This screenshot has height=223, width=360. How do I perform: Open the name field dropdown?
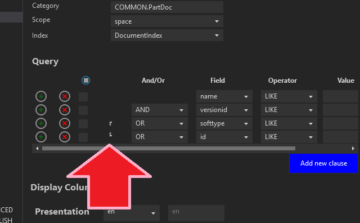[224, 96]
